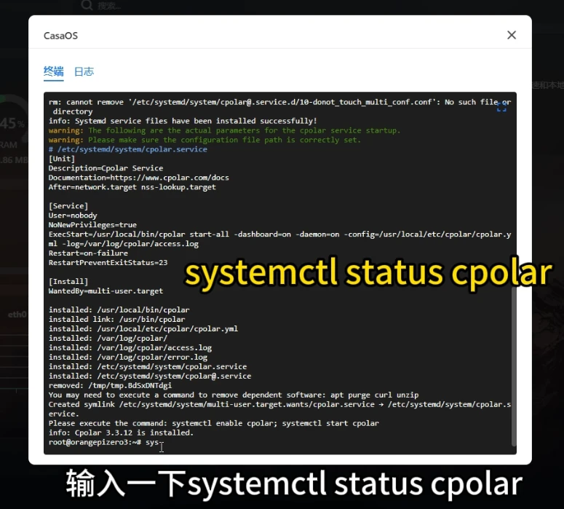Click 'Please execute the command: systemctl enable cpolar' line
This screenshot has width=564, height=509.
point(214,423)
